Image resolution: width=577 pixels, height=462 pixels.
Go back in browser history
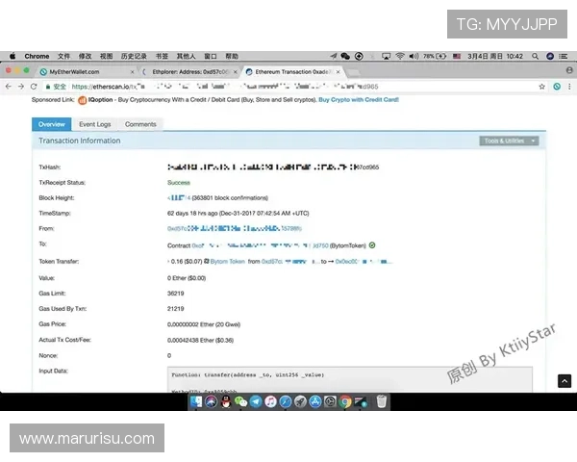9,87
